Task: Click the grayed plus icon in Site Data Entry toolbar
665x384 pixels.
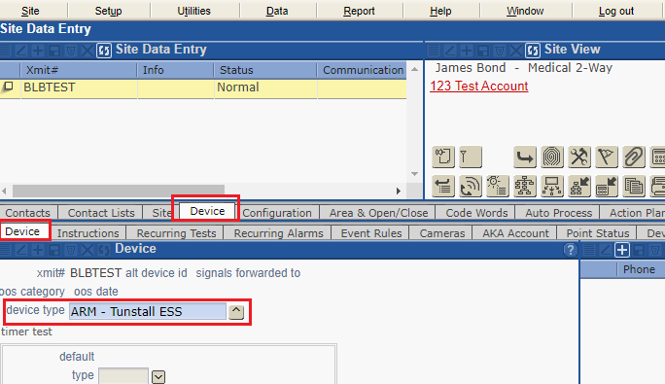Action: [x=38, y=51]
